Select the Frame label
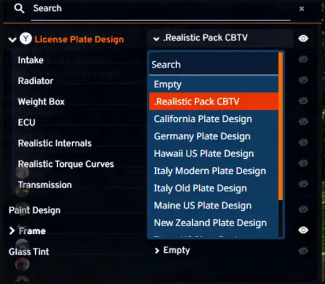The height and width of the screenshot is (284, 325). 32,231
